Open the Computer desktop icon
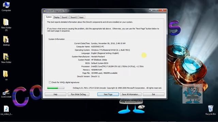218x122 pixels. pos(6,6)
